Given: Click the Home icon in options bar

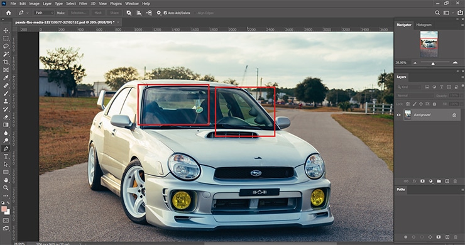Looking at the screenshot, I should point(9,13).
